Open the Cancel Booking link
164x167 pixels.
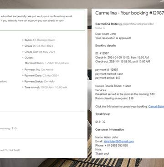pyautogui.click(x=156, y=107)
